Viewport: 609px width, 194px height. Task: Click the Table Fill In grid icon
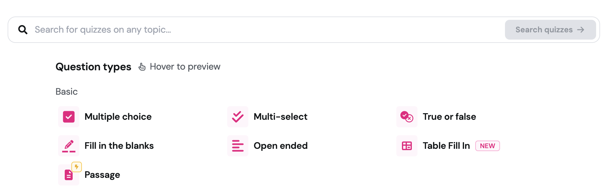click(407, 146)
